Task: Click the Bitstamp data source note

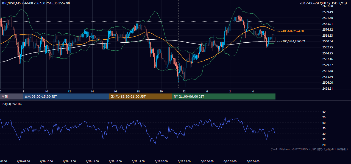Action: point(310,149)
